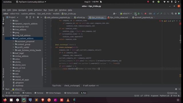
Task: Expand the ohrms_core folder
Action: click(x=11, y=65)
